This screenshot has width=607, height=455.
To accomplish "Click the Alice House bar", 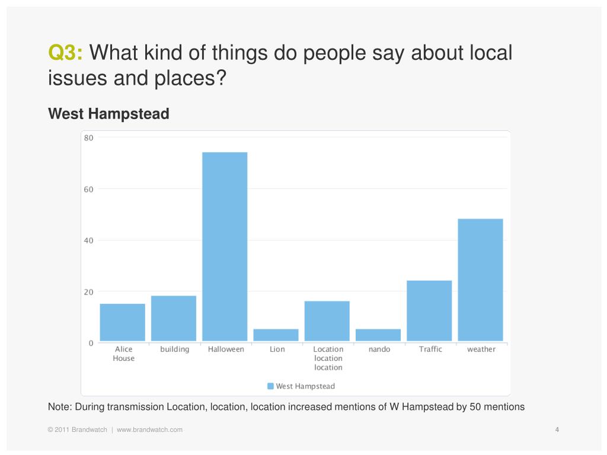I will (x=122, y=322).
